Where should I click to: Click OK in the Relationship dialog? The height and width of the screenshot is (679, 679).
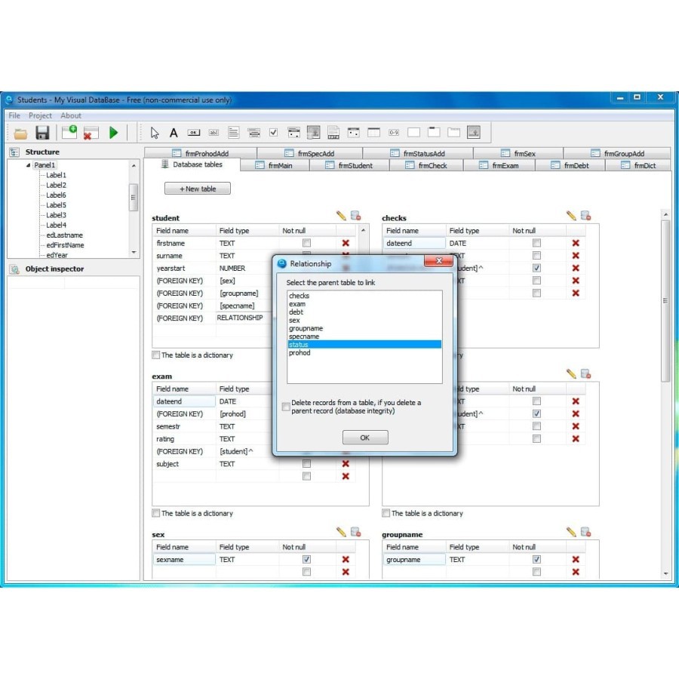[x=365, y=438]
